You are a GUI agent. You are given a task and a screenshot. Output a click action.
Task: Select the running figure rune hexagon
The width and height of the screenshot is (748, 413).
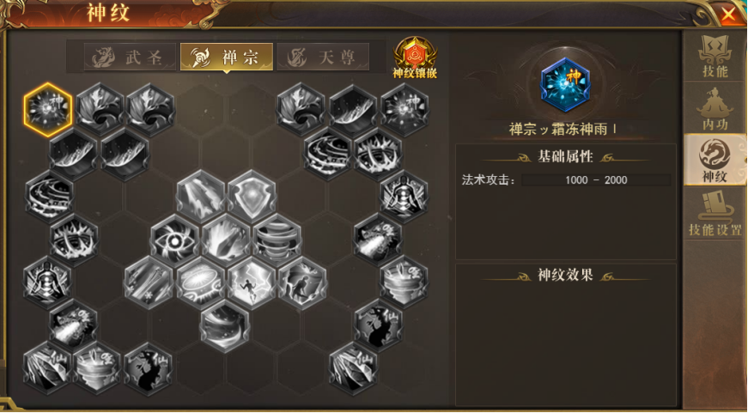[x=303, y=283]
